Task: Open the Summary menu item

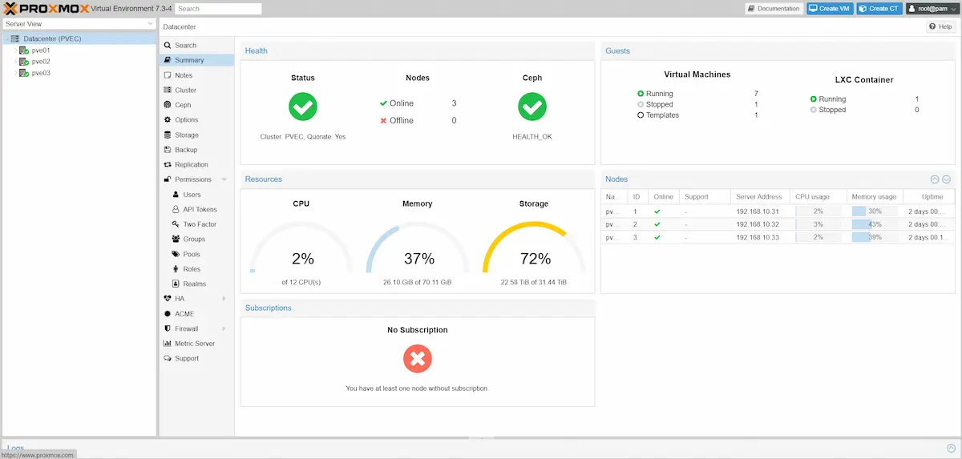Action: [196, 60]
